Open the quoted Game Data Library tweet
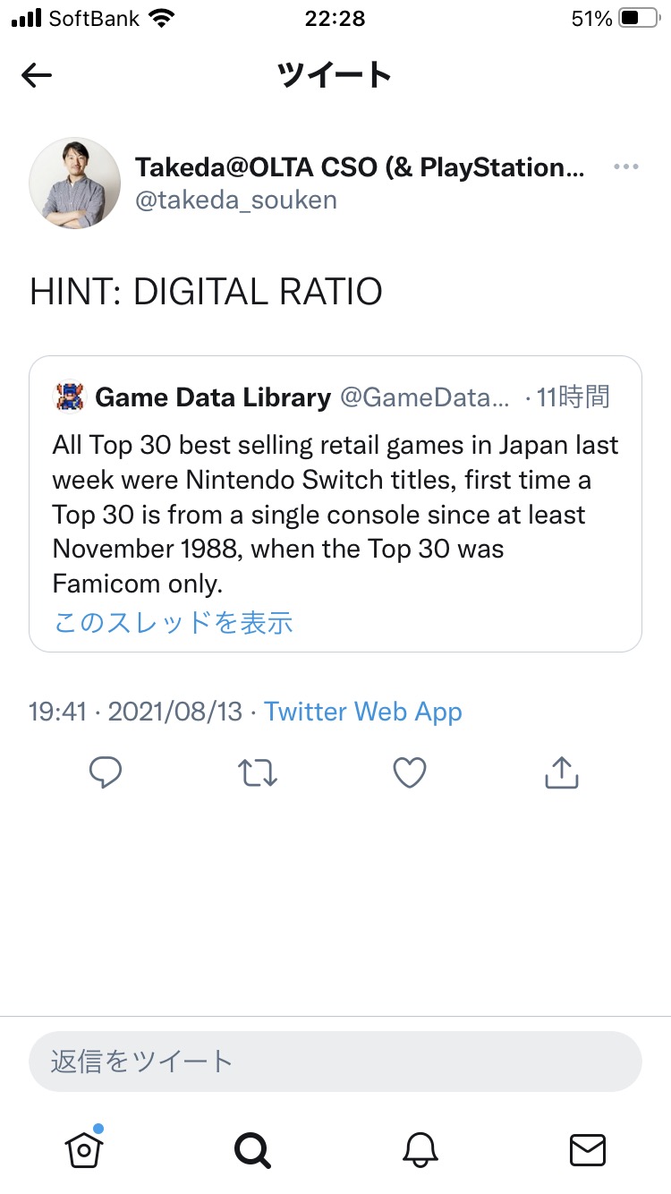Image resolution: width=671 pixels, height=1194 pixels. click(x=335, y=504)
